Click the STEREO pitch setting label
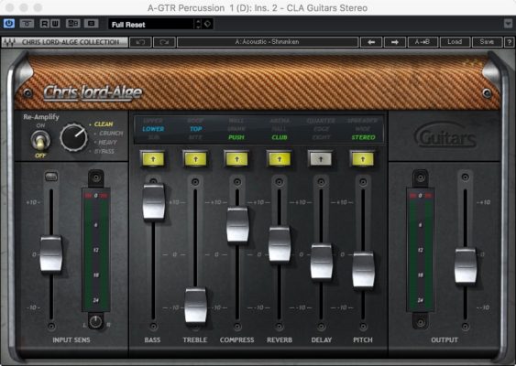The width and height of the screenshot is (516, 366). pyautogui.click(x=363, y=137)
